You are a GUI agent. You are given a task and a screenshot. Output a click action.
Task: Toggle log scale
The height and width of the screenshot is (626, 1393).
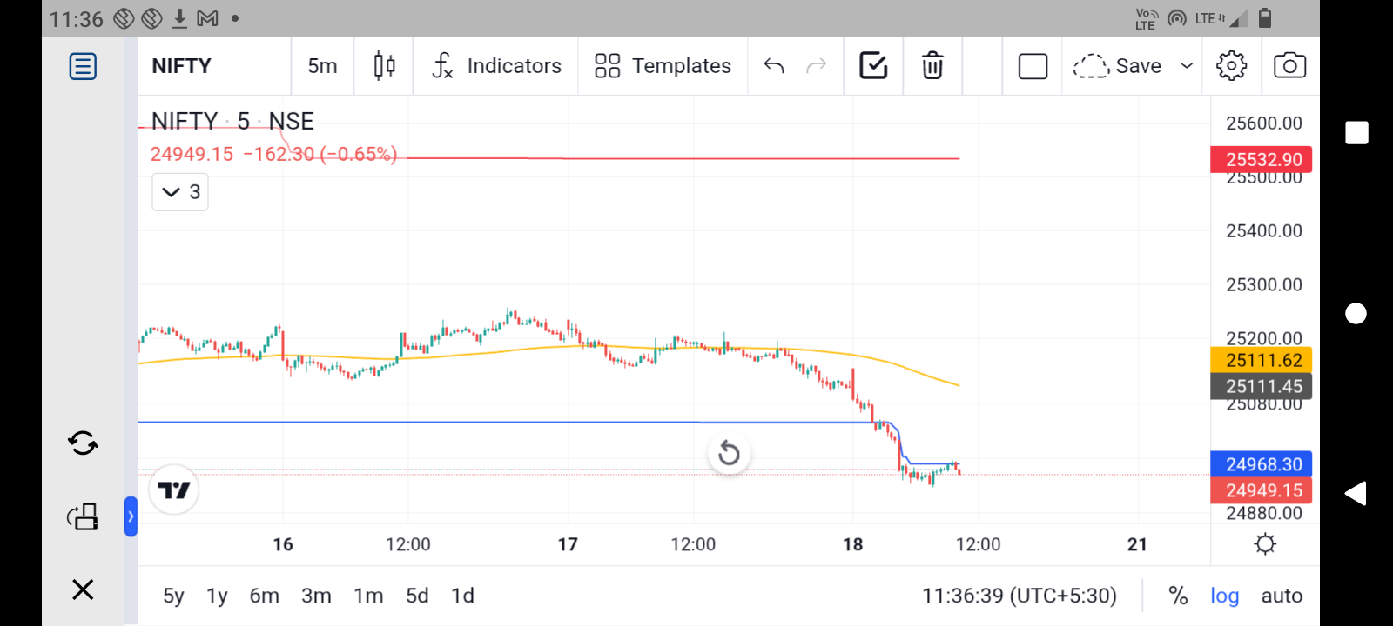(x=1224, y=596)
